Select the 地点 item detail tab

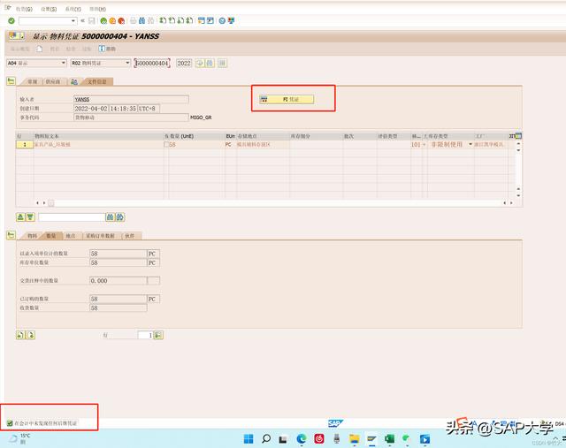coord(70,236)
